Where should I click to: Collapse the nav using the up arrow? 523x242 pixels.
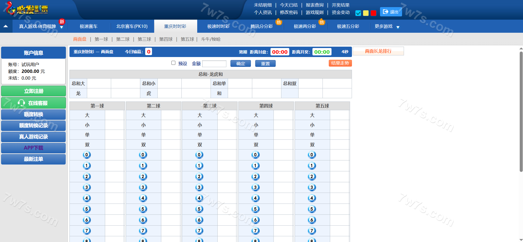coord(6,26)
